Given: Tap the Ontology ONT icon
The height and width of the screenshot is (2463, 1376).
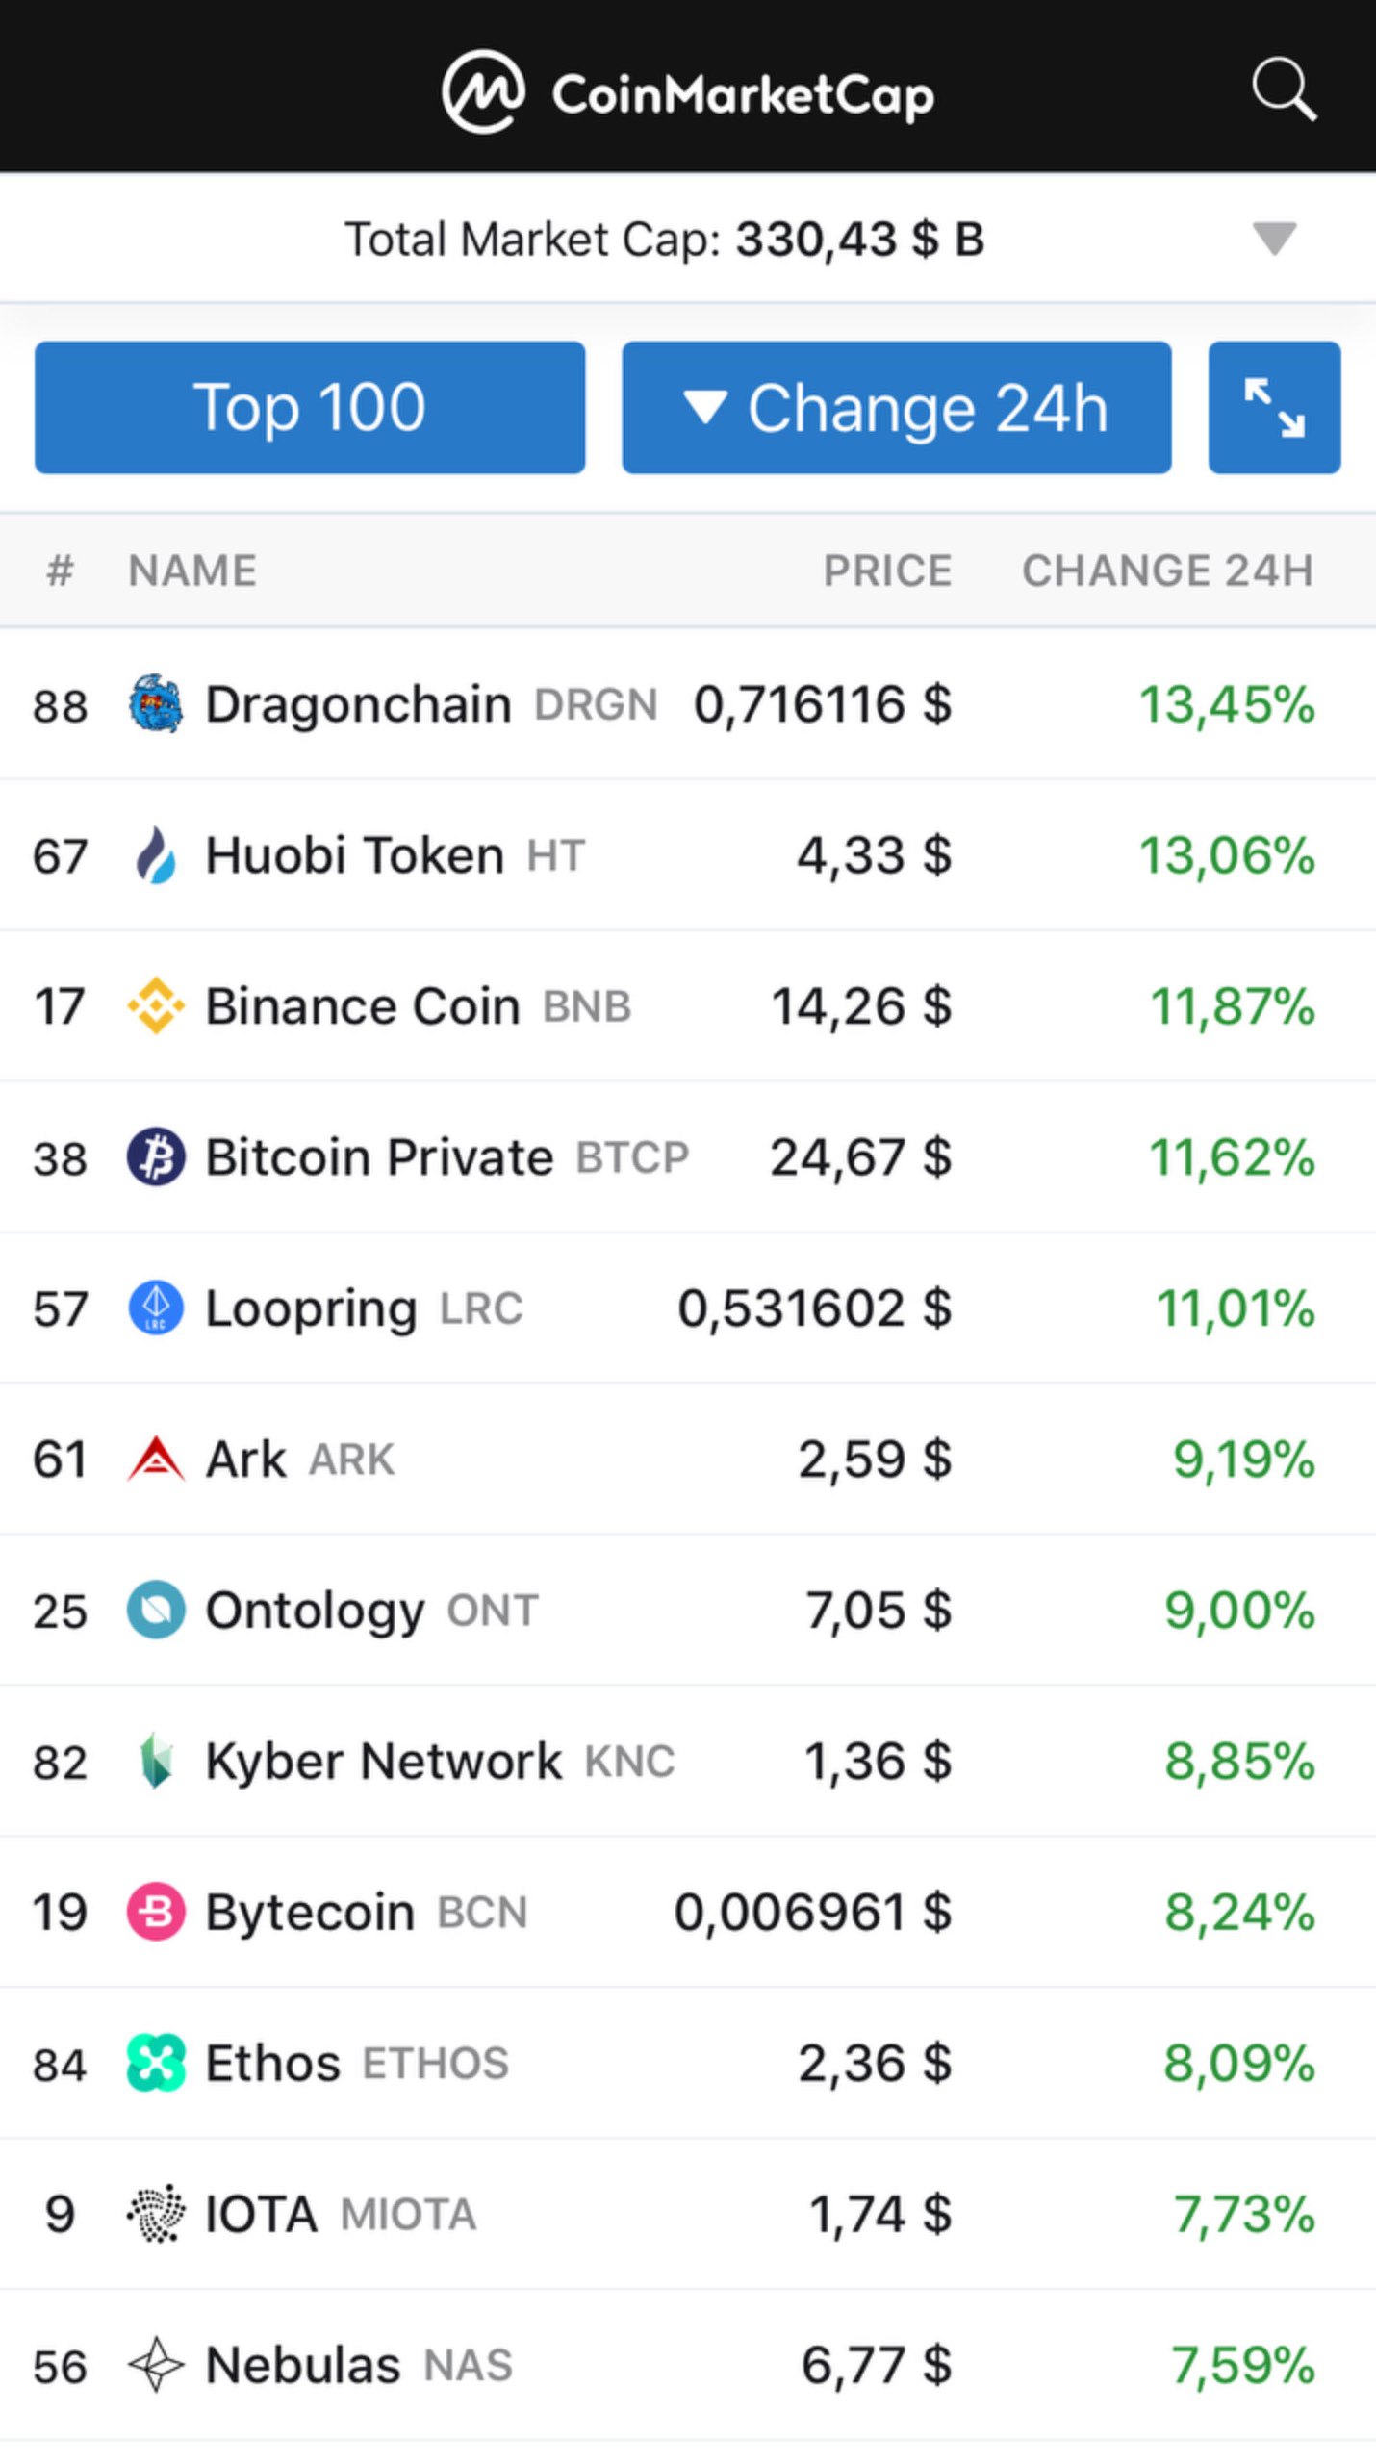Looking at the screenshot, I should point(156,1610).
